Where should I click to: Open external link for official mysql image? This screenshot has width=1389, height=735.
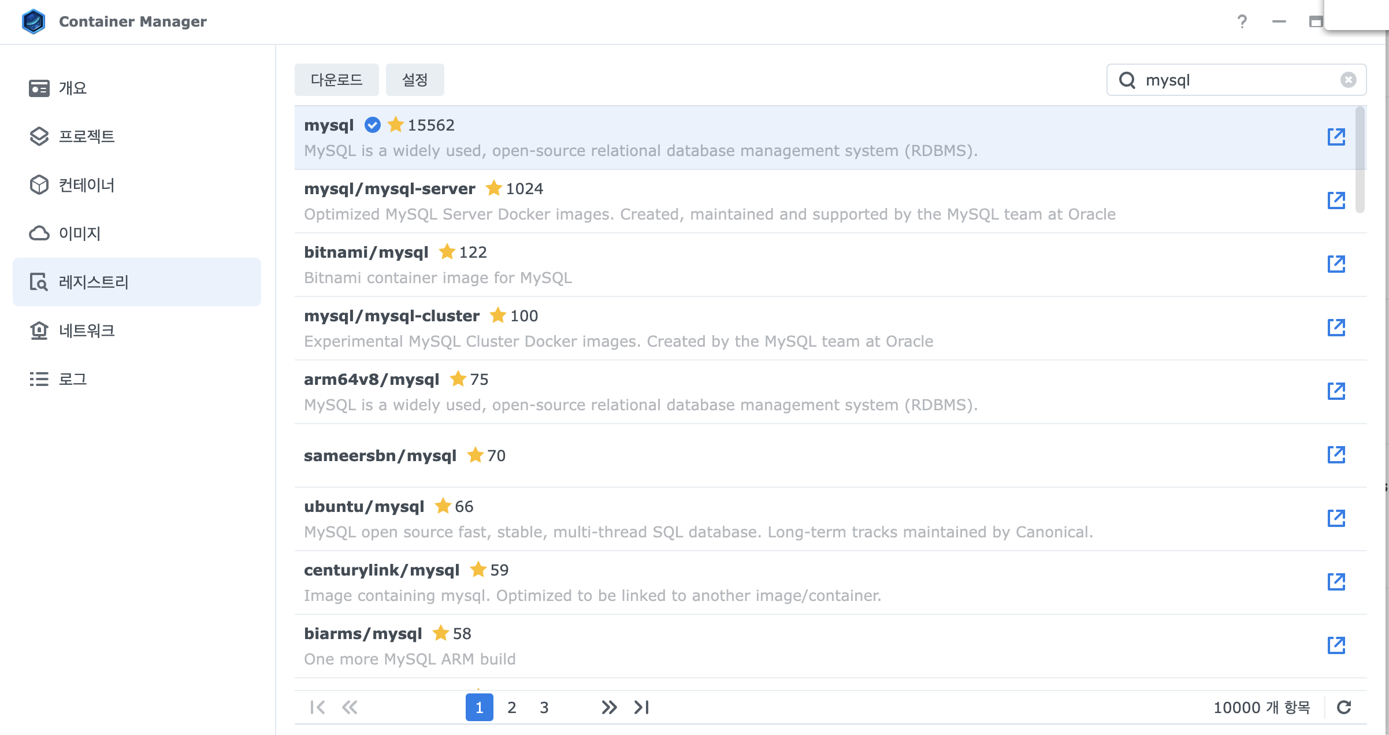click(1336, 137)
